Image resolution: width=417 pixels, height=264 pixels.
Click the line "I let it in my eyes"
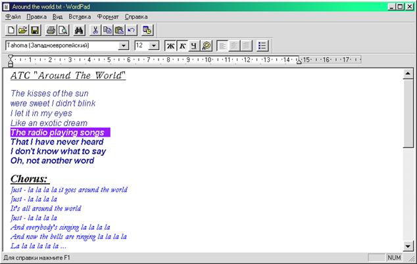click(41, 114)
